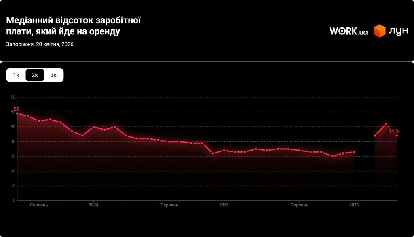
Task: Click the first data point labeled 59
Action: (x=17, y=113)
